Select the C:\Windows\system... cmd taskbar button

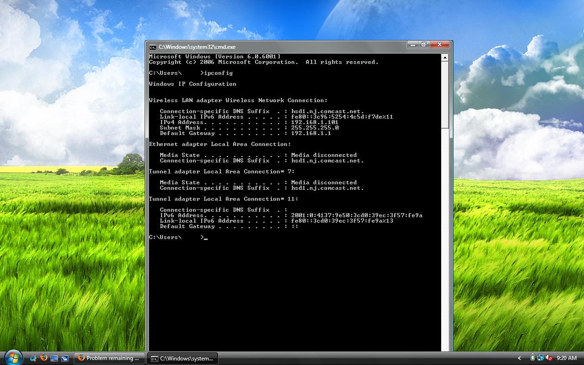point(182,358)
